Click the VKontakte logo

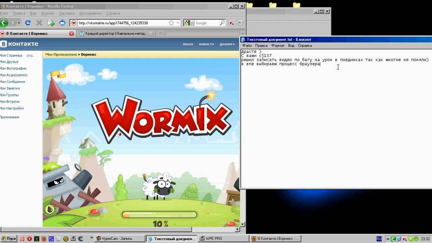tap(19, 44)
